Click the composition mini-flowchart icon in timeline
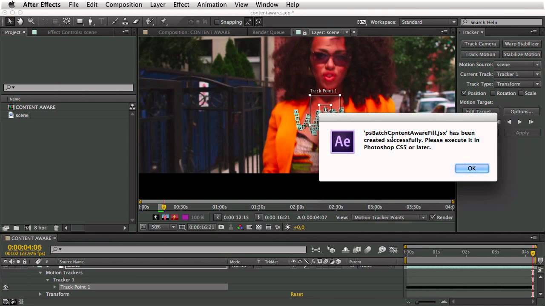 [x=316, y=250]
